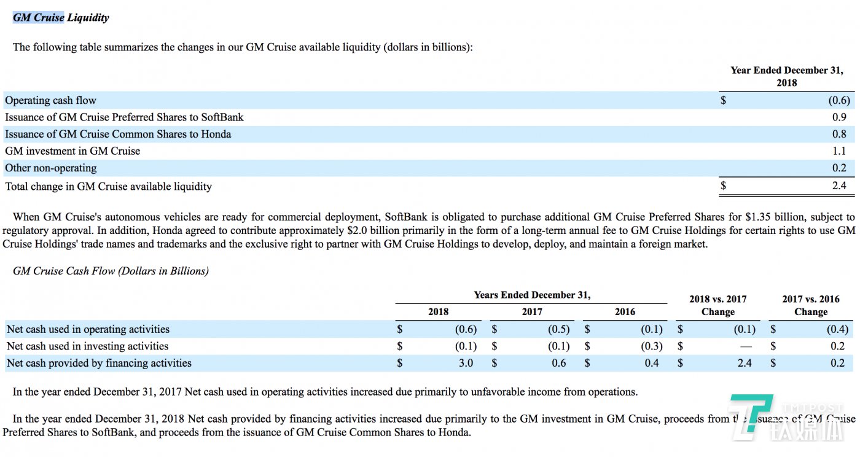Select the "GM investment in GM Cruise" row
This screenshot has width=860, height=457.
pyautogui.click(x=72, y=151)
